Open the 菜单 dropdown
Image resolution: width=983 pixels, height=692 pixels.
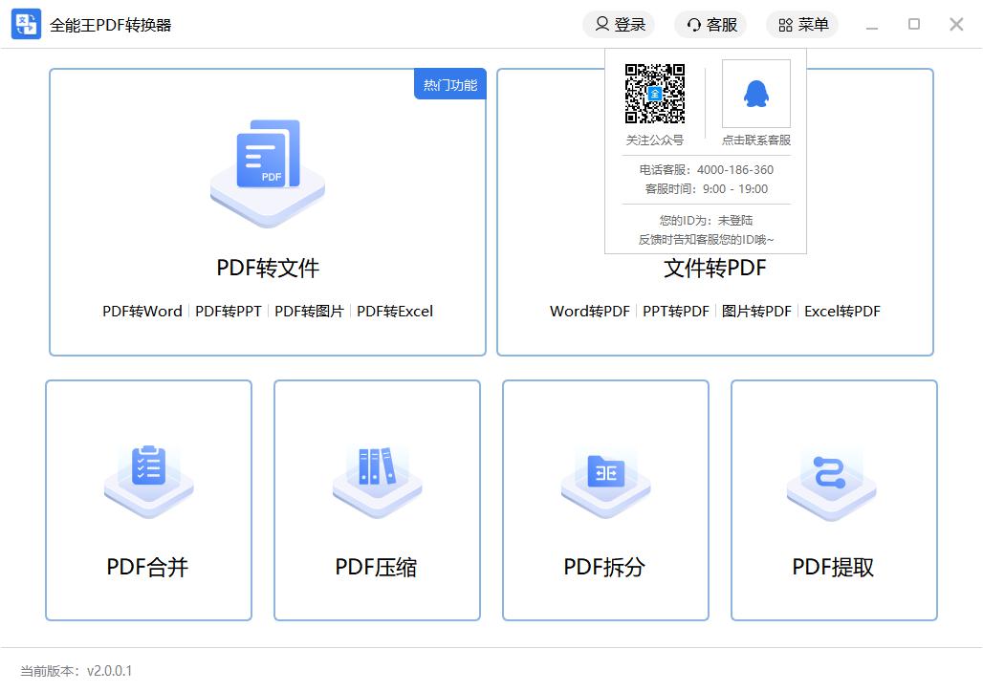(802, 25)
